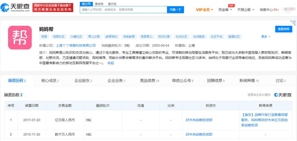Image resolution: width=297 pixels, height=141 pixels.
Task: Expand the 天眼企服 menu
Action: [x=246, y=10]
